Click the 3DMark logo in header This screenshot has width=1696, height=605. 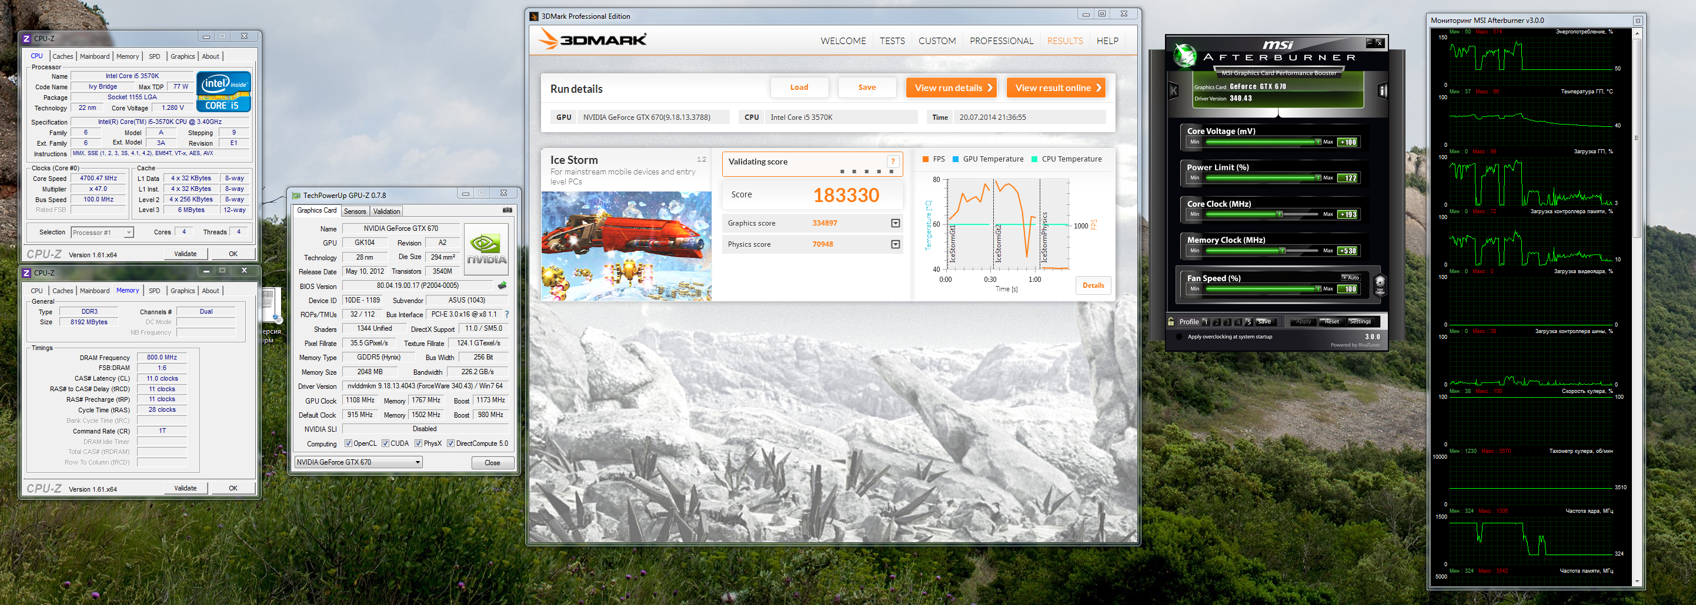coord(592,39)
